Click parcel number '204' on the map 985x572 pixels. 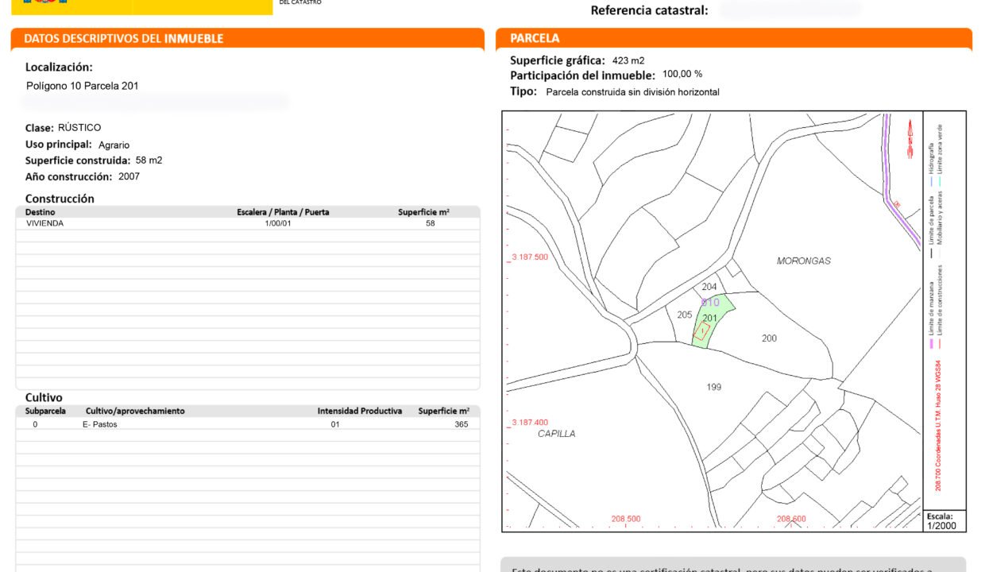click(x=710, y=287)
